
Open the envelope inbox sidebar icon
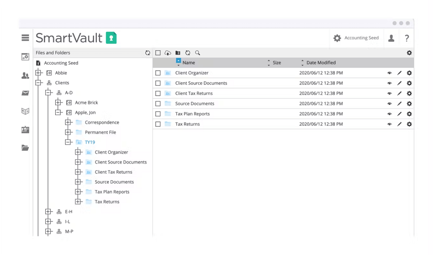point(25,94)
